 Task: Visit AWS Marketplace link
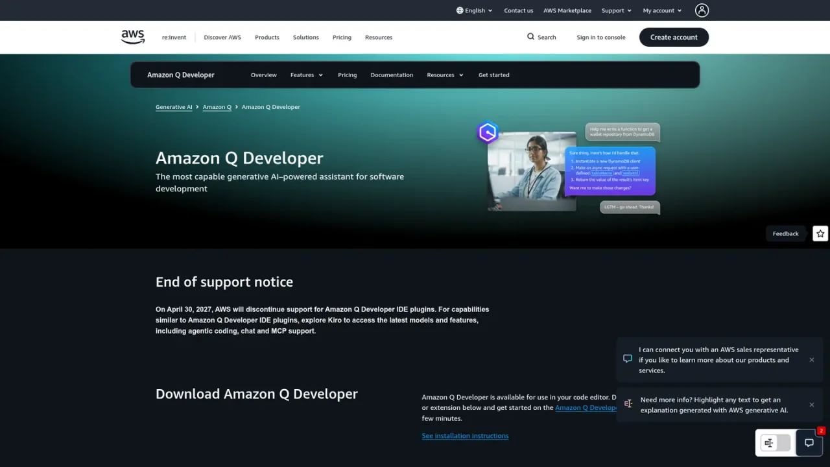click(567, 10)
